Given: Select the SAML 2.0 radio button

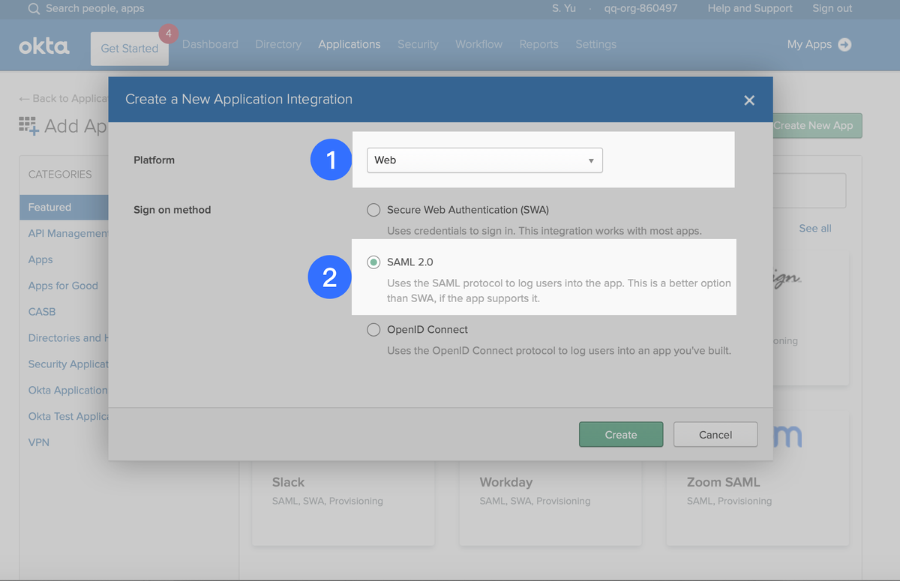Looking at the screenshot, I should tap(373, 262).
